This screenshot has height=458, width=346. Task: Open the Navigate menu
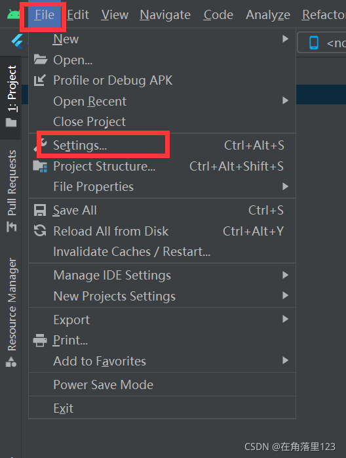(x=165, y=14)
